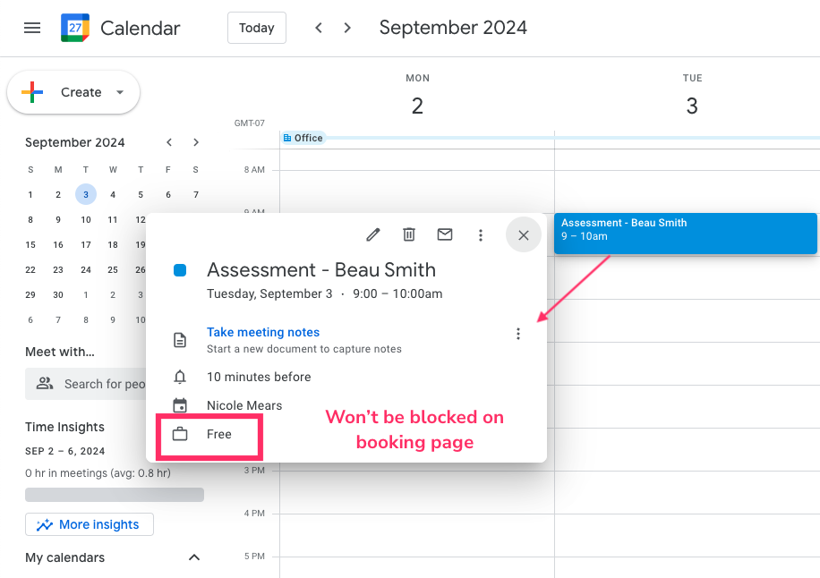The width and height of the screenshot is (820, 578).
Task: Click the Free availability text
Action: coord(219,434)
